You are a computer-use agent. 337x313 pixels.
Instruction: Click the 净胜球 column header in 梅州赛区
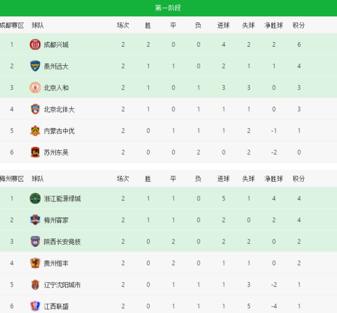273,179
